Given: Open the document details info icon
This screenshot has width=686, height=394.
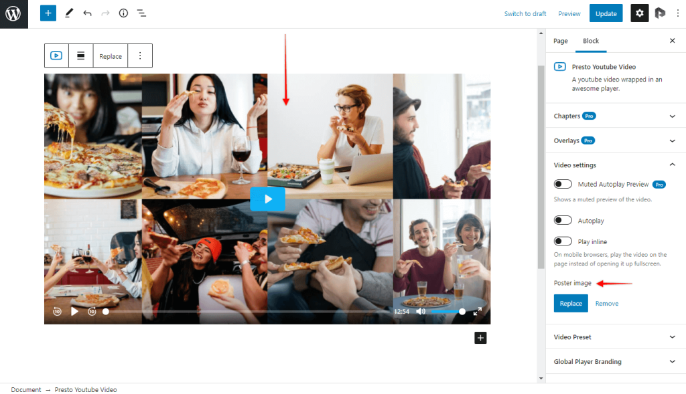Looking at the screenshot, I should click(x=123, y=13).
